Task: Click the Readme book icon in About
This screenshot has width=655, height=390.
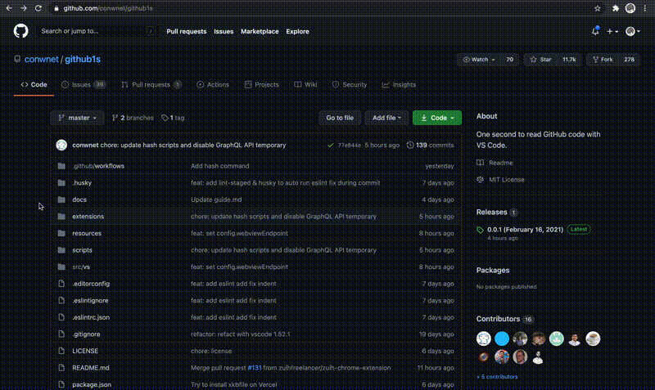Action: coord(480,163)
